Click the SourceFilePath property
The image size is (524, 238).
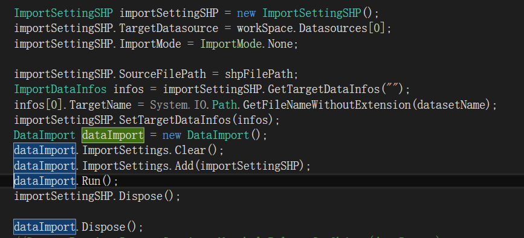click(x=163, y=74)
